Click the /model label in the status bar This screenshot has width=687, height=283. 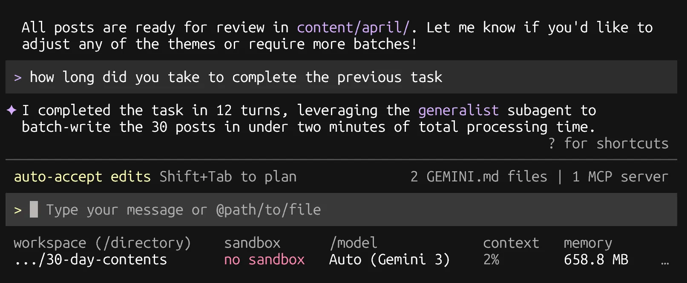click(x=354, y=243)
